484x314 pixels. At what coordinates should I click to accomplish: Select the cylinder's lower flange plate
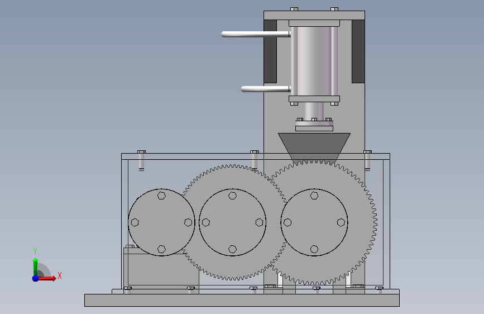(x=314, y=99)
